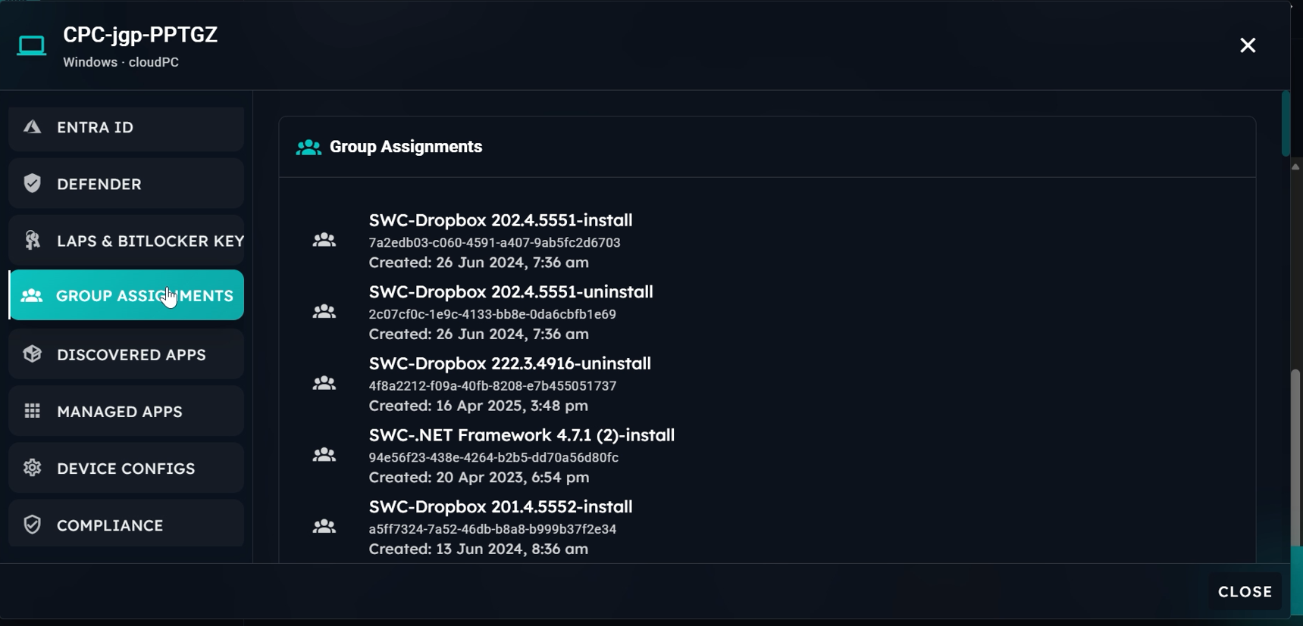The width and height of the screenshot is (1303, 626).
Task: Click group icon beside SWC-.NET Framework 4.7.1 entry
Action: click(324, 455)
